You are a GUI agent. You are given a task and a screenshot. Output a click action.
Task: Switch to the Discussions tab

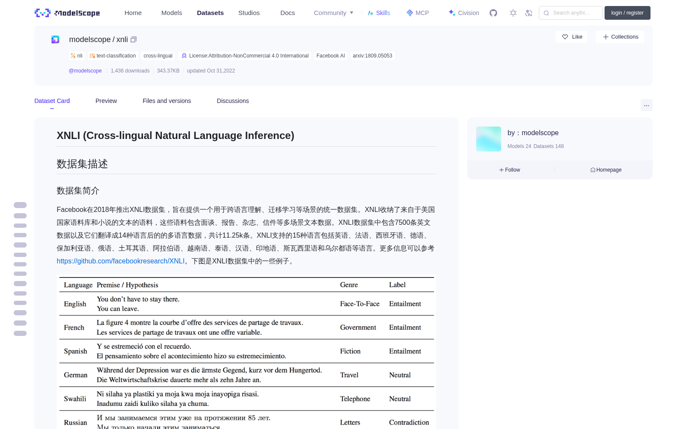pos(233,101)
